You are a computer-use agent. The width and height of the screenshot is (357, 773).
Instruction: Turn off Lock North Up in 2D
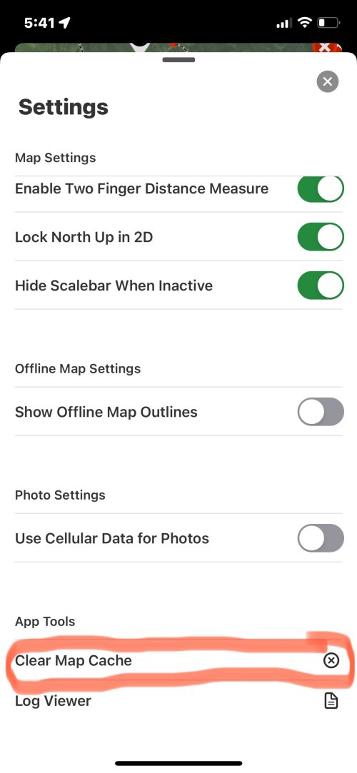pyautogui.click(x=321, y=237)
